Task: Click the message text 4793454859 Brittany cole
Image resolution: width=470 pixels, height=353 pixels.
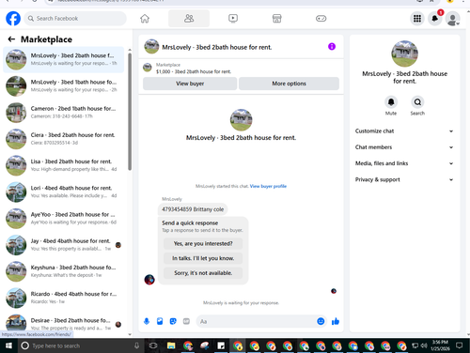Action: click(x=193, y=209)
